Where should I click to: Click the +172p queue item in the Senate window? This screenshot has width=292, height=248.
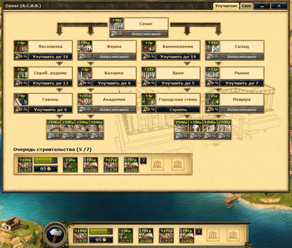click(111, 165)
